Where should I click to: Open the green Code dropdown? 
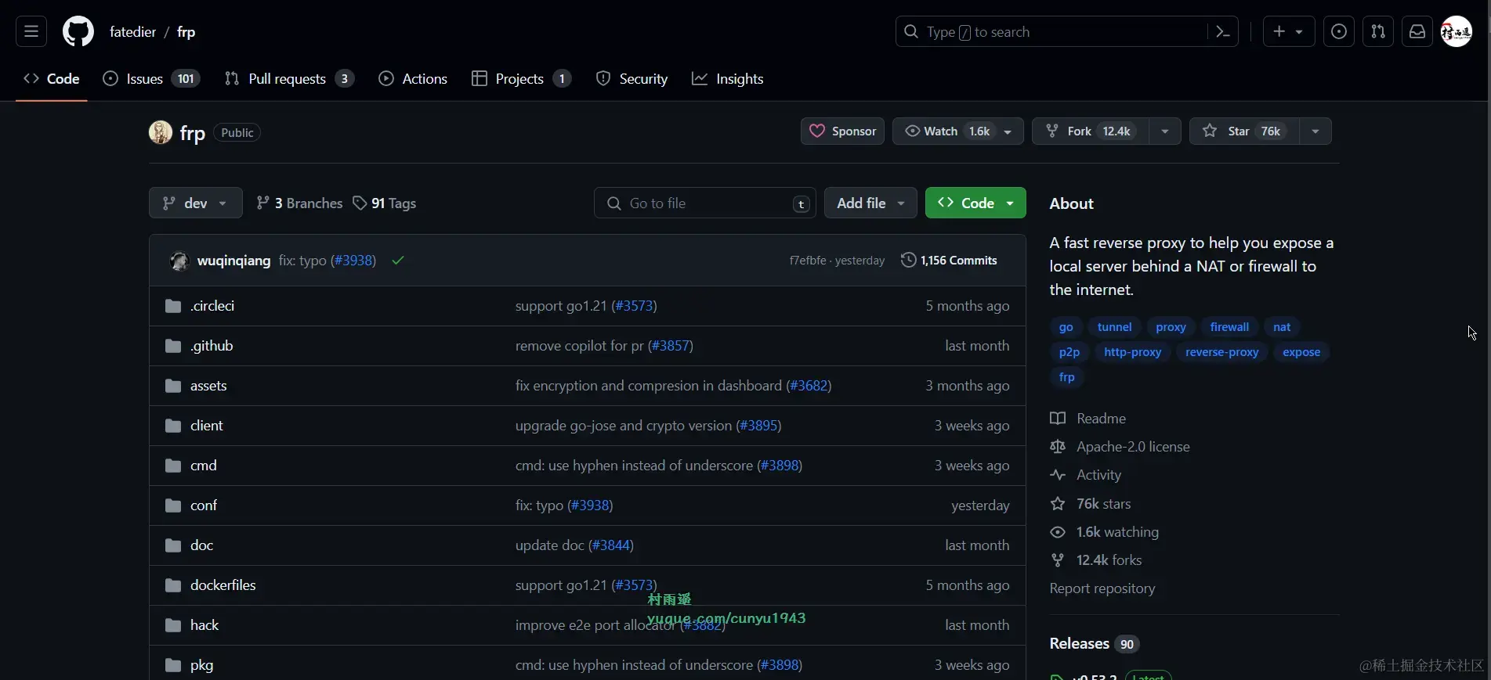pyautogui.click(x=975, y=203)
